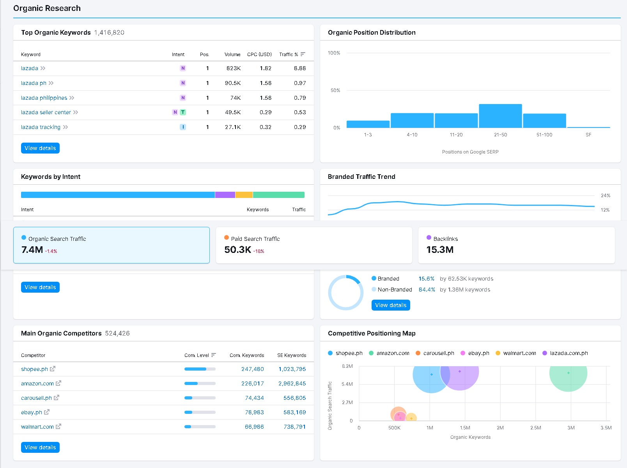The width and height of the screenshot is (627, 468).
Task: Click the I intent badge for lazada tracking
Action: pos(183,127)
